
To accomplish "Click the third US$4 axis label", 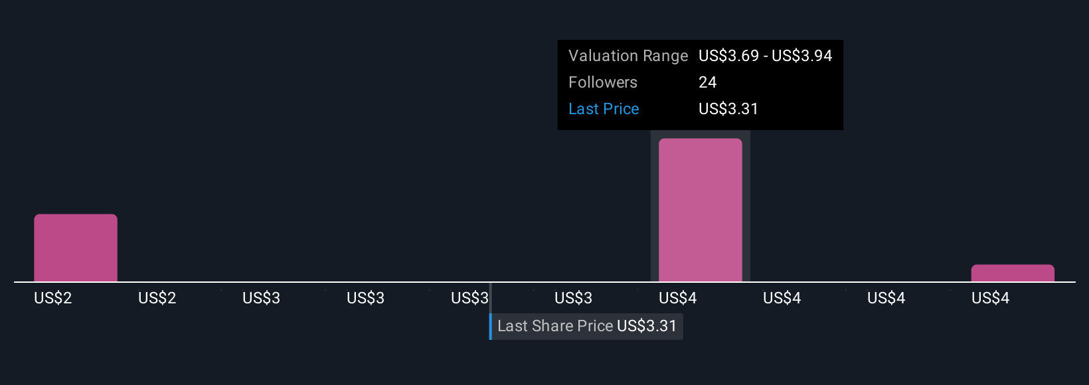I will (886, 298).
